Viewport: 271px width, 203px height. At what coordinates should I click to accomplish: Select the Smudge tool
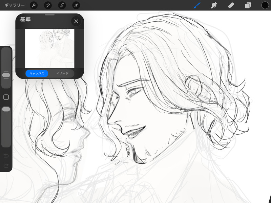214,5
